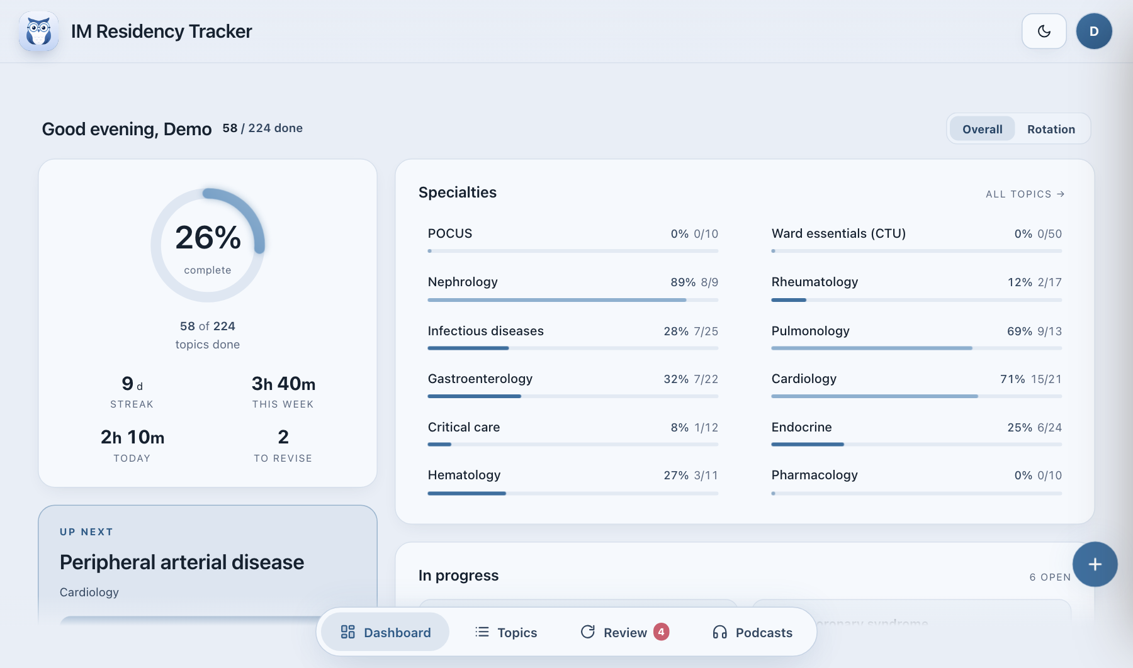Click the IM Residency Tracker title
This screenshot has width=1133, height=668.
coord(161,31)
